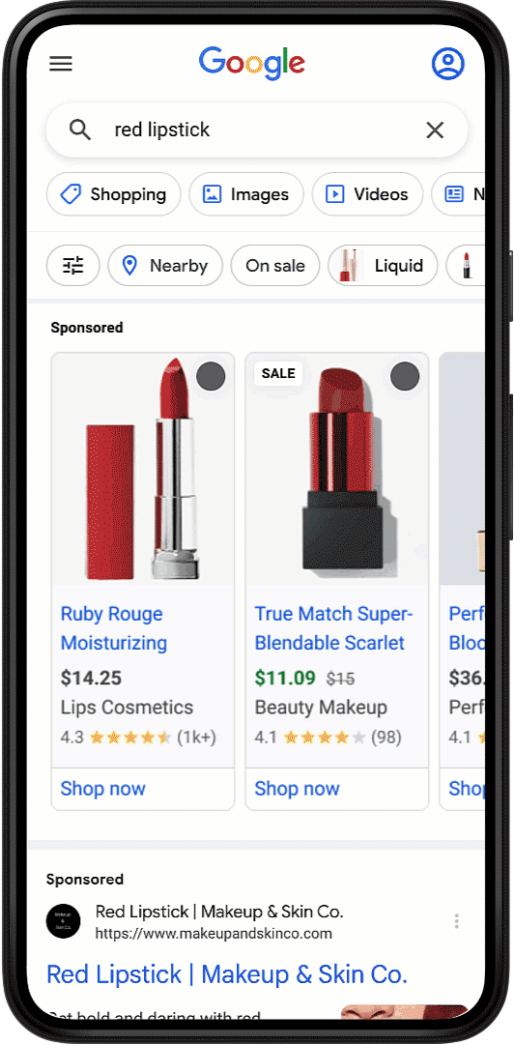Switch to the Videos tab

click(367, 194)
